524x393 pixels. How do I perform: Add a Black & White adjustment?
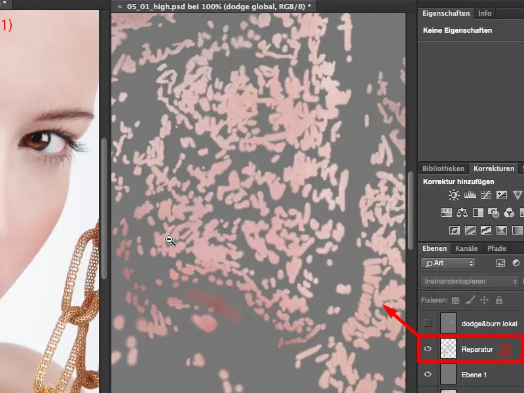pyautogui.click(x=478, y=212)
